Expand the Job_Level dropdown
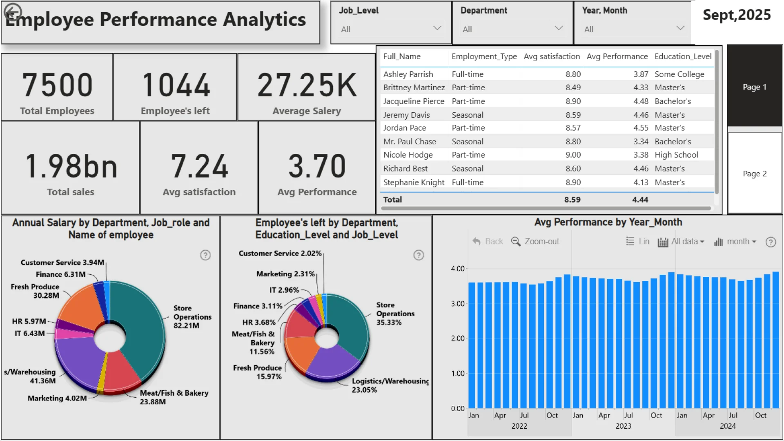Image resolution: width=784 pixels, height=441 pixels. (437, 29)
